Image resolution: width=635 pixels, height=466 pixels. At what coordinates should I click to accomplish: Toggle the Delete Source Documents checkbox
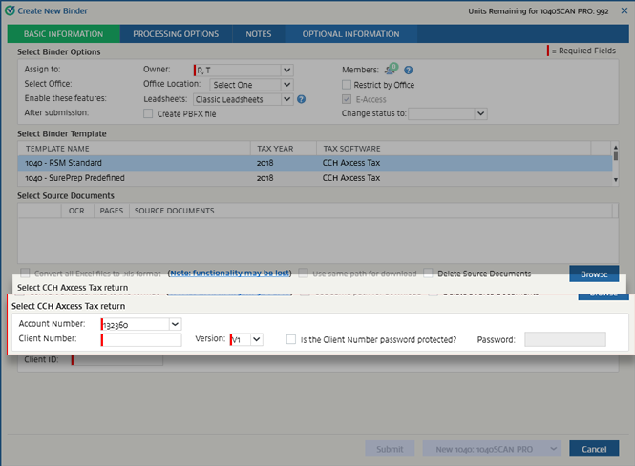pyautogui.click(x=429, y=274)
